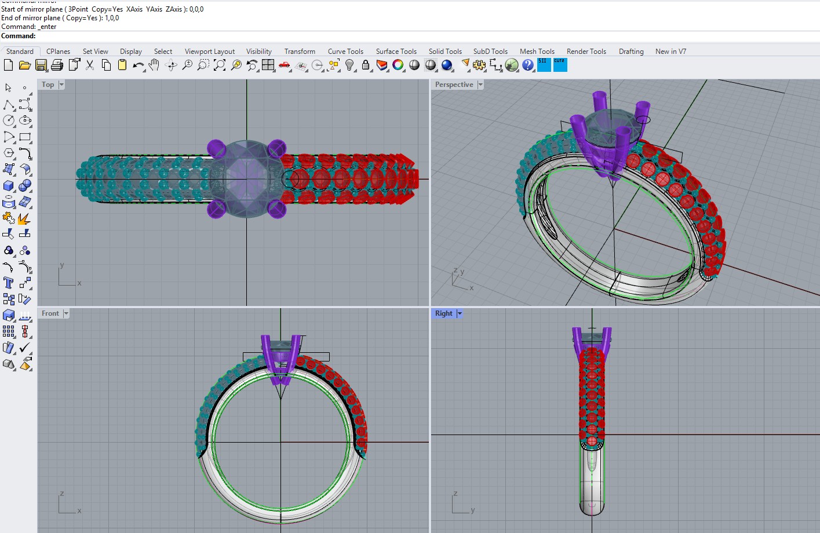The width and height of the screenshot is (820, 533).
Task: Switch to the Curve Tools tab
Action: 345,52
